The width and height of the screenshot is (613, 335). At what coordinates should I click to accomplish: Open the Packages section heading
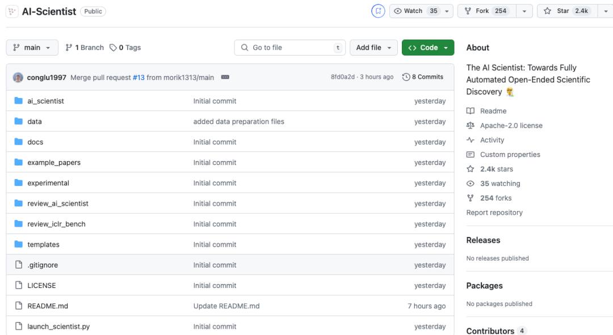[484, 286]
